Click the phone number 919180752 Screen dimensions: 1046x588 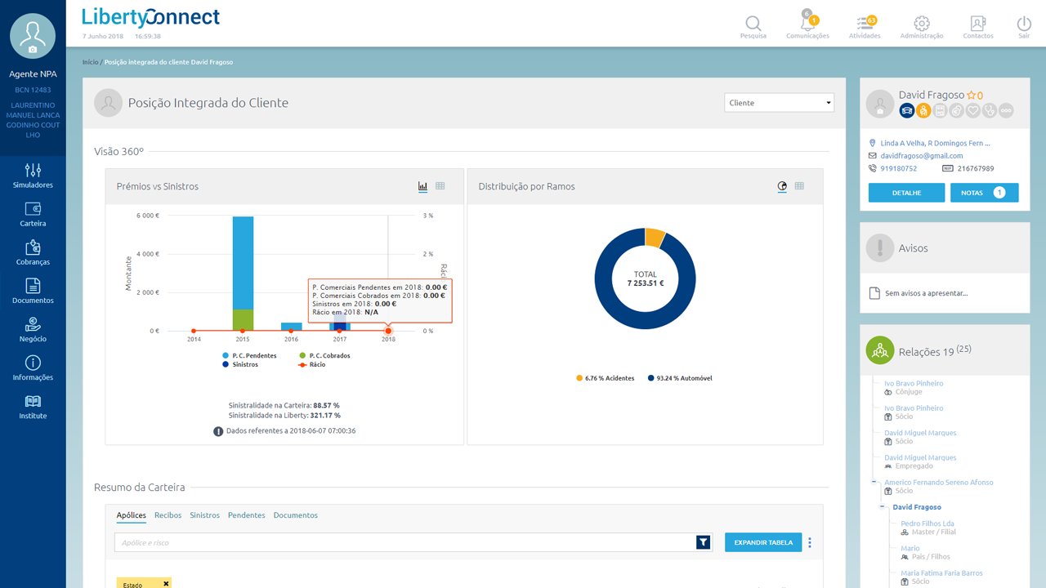coord(898,168)
